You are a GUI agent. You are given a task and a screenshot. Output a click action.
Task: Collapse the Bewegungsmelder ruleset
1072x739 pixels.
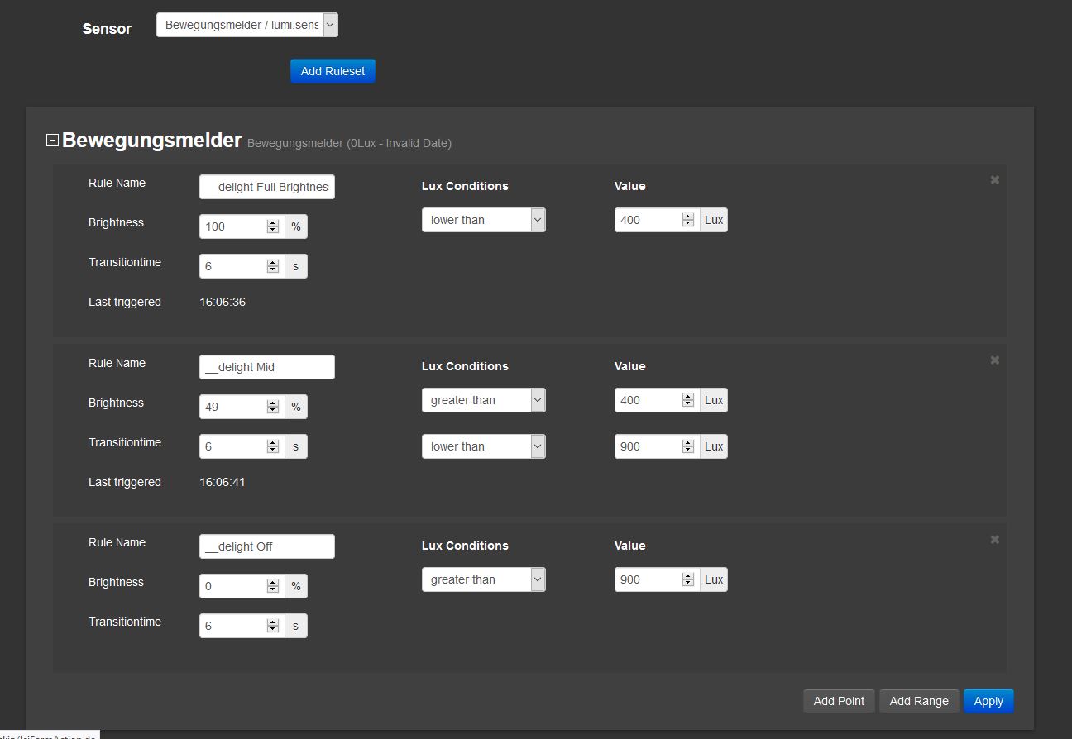pyautogui.click(x=52, y=141)
